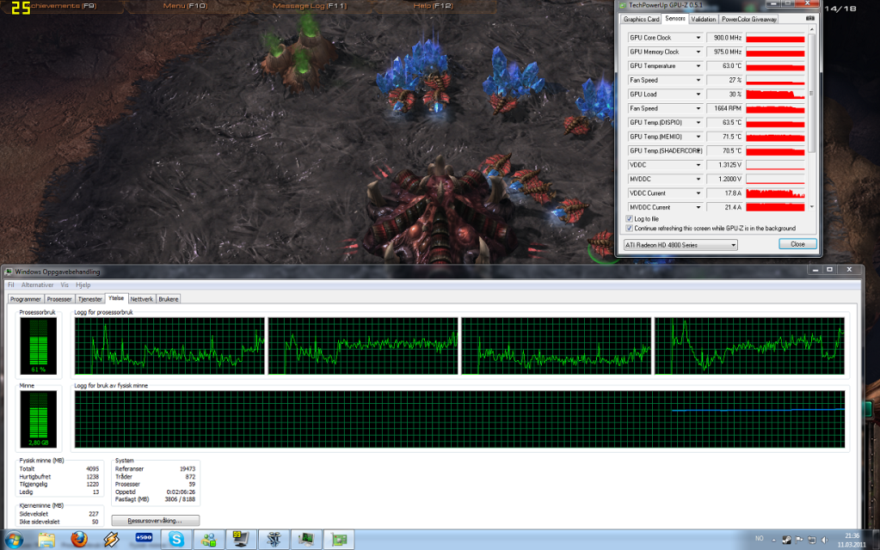
Task: Open GPU Memory Clock sensor dropdown
Action: pos(698,52)
